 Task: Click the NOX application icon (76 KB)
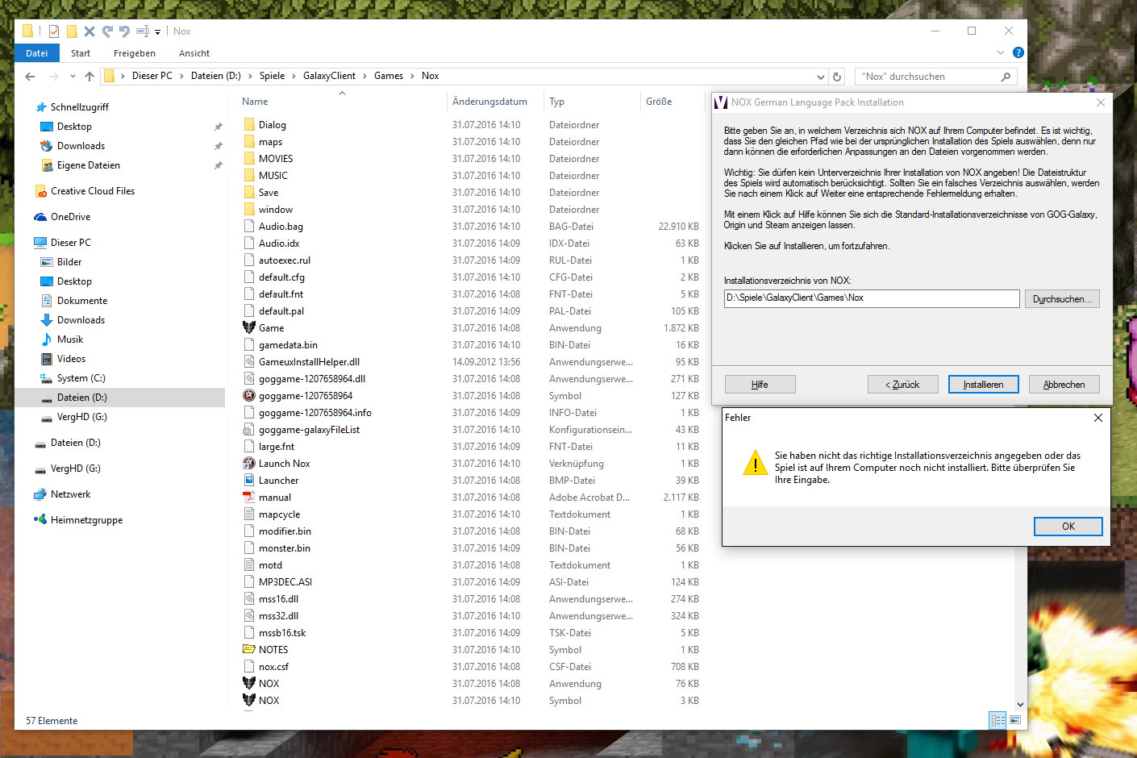pos(249,683)
